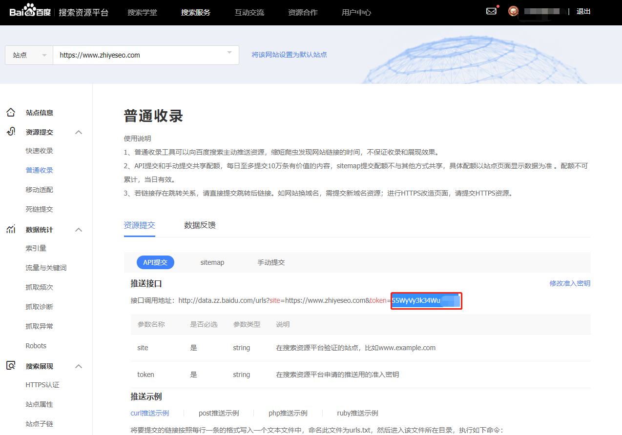The width and height of the screenshot is (622, 435).
Task: Click the 数据统计 chart icon in sidebar
Action: pyautogui.click(x=11, y=229)
